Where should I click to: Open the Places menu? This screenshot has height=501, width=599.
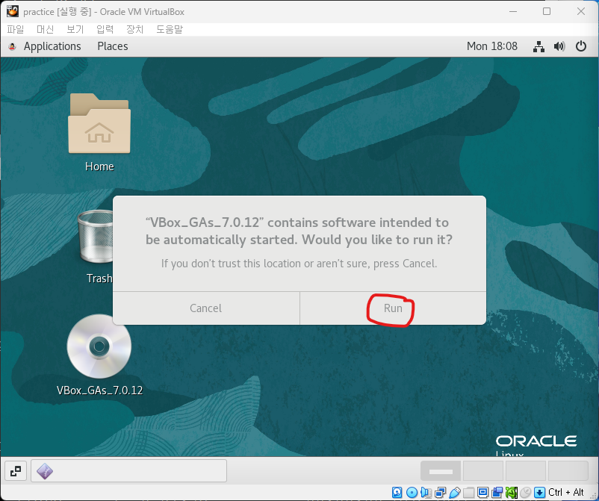(113, 46)
